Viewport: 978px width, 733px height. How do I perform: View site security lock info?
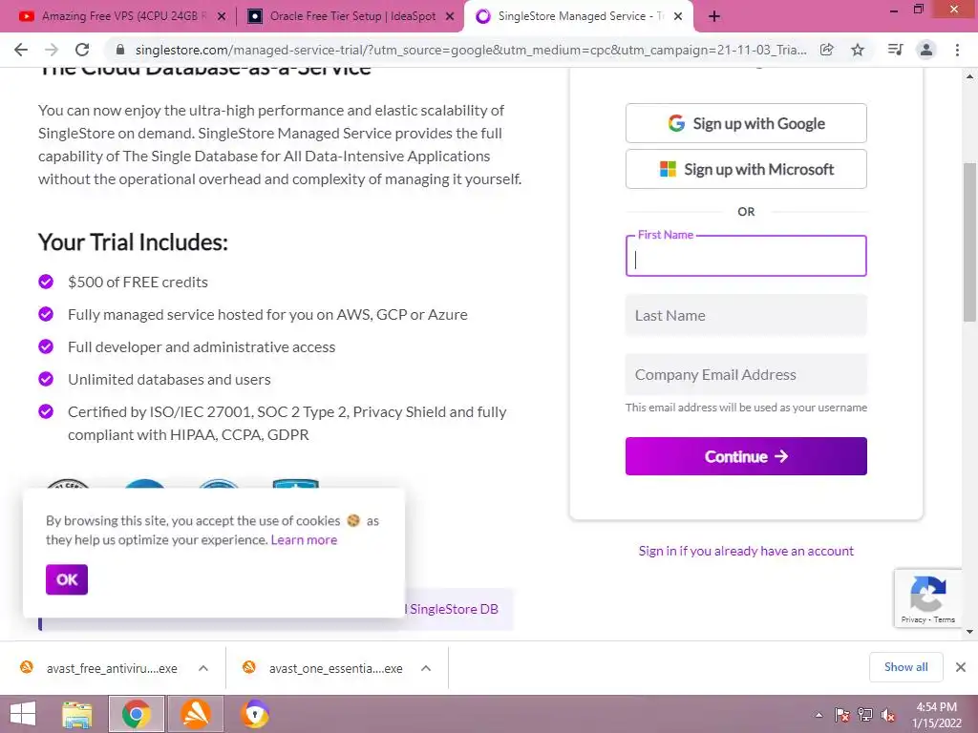point(120,50)
